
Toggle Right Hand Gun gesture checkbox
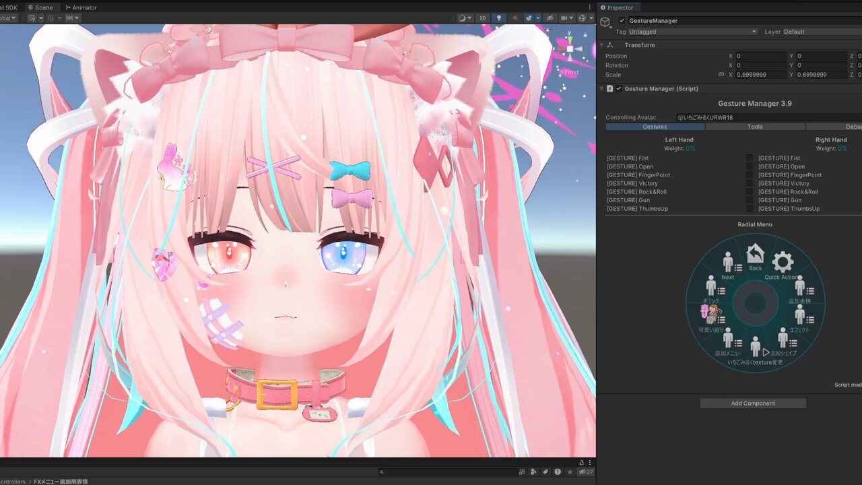pos(750,200)
